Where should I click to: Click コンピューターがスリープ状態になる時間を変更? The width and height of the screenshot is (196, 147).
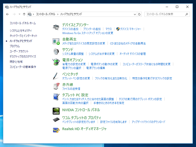[x=147, y=64]
